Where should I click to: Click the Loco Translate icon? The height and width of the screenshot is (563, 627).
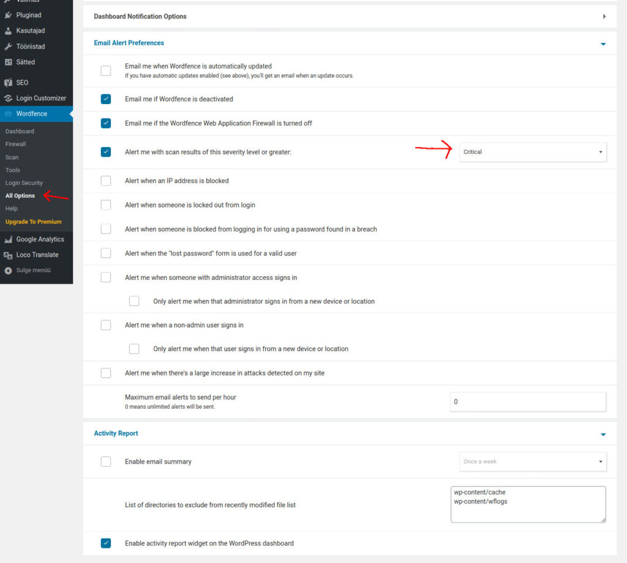(x=8, y=255)
